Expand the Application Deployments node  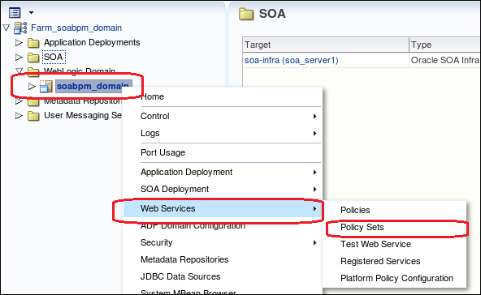click(19, 42)
